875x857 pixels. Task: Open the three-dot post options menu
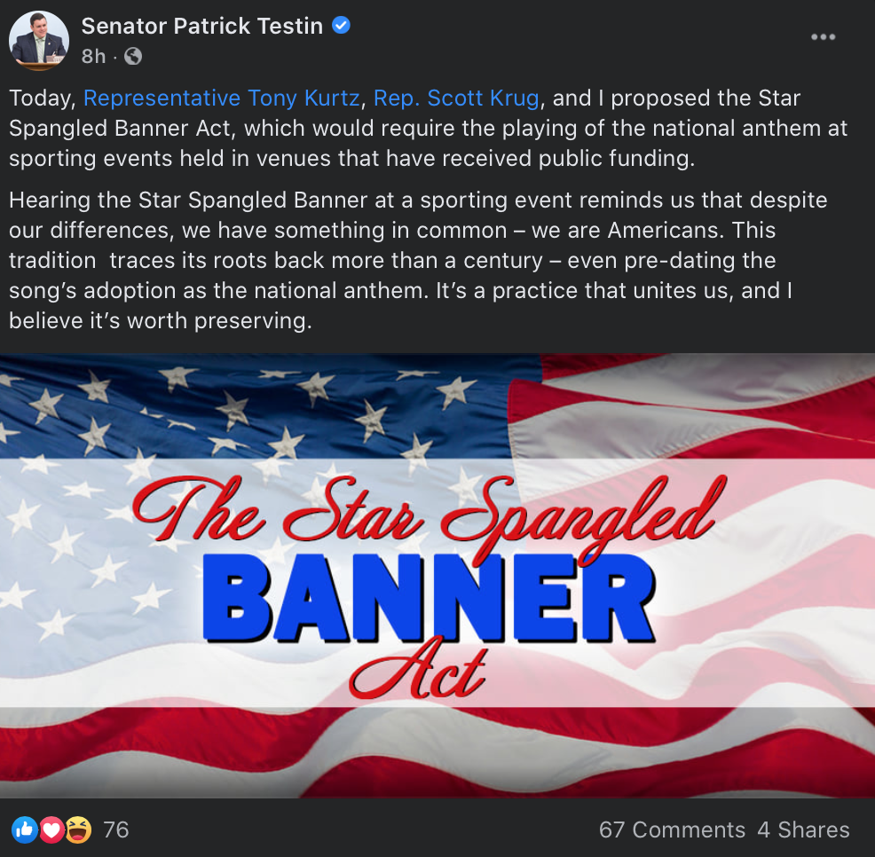click(824, 37)
